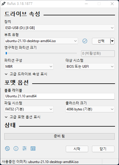Image resolution: width=119 pixels, height=165 pixels.
Task: Click the 준비 됨 progress bar
Action: (x=59, y=136)
